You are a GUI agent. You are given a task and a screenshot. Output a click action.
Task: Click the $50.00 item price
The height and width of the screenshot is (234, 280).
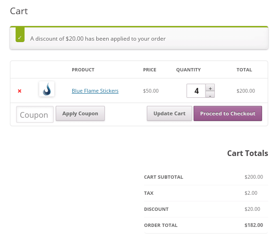pos(151,91)
